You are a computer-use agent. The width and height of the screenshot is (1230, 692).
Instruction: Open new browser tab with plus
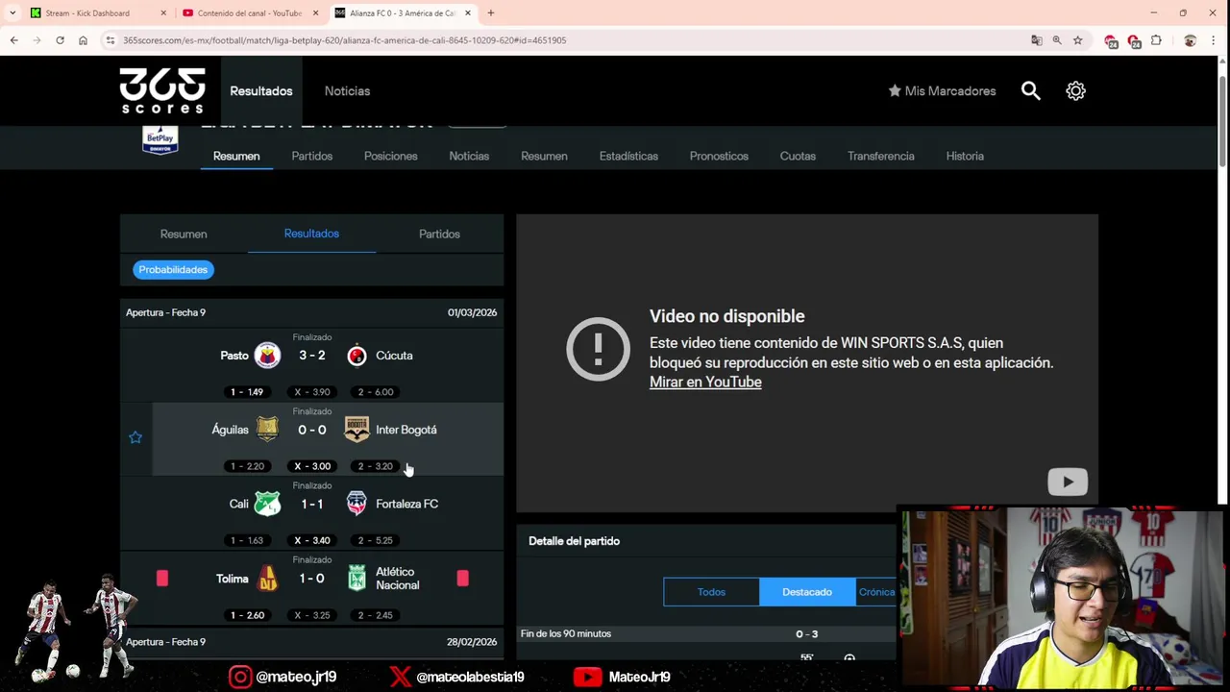point(490,13)
